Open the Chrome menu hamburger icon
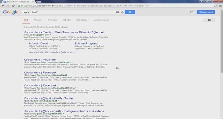 [221, 6]
